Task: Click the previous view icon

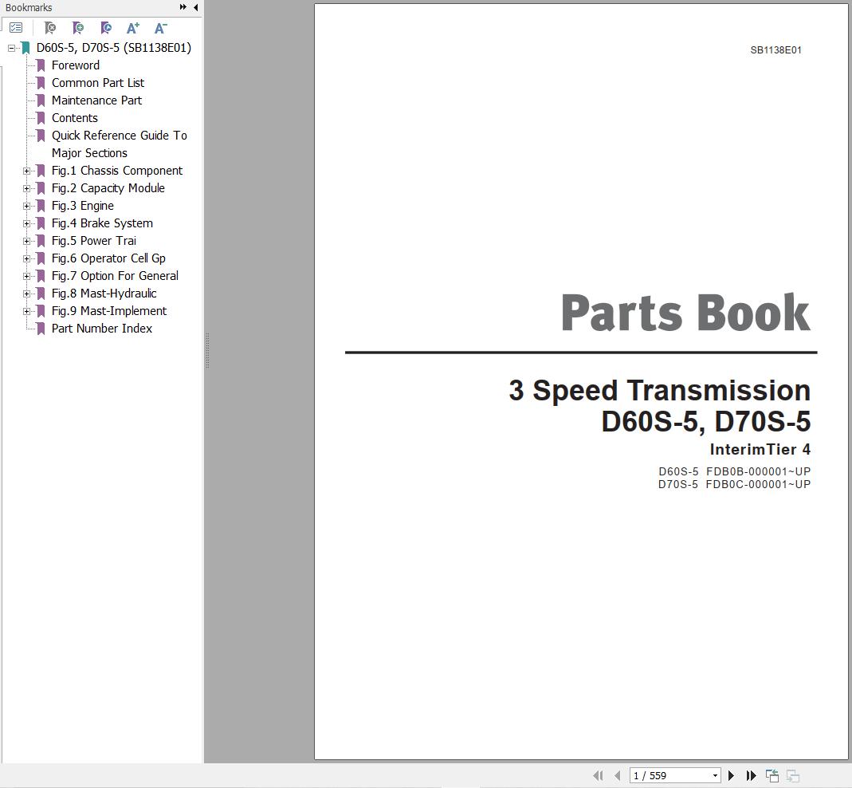Action: (x=772, y=775)
